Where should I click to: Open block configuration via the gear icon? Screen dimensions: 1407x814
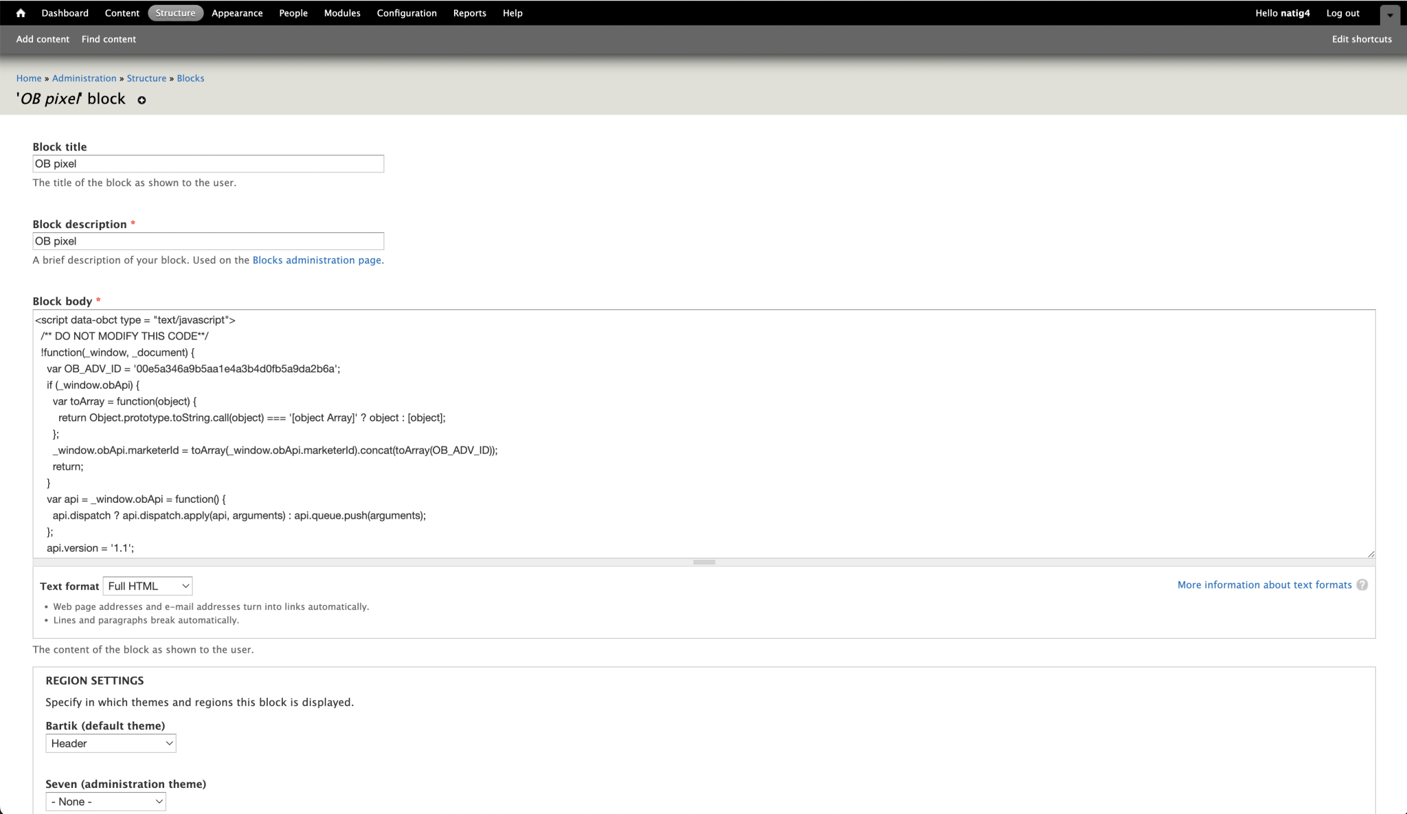pos(142,100)
